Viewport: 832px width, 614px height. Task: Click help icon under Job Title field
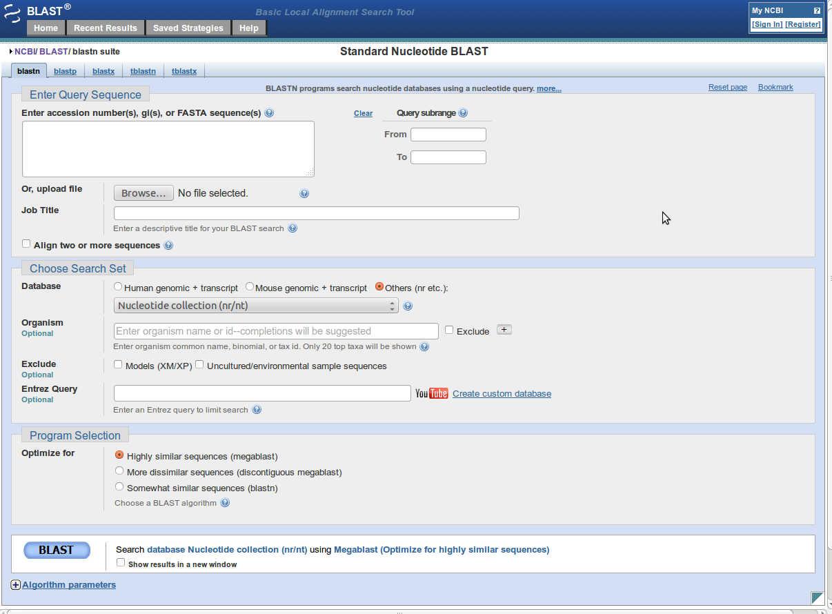(x=293, y=228)
